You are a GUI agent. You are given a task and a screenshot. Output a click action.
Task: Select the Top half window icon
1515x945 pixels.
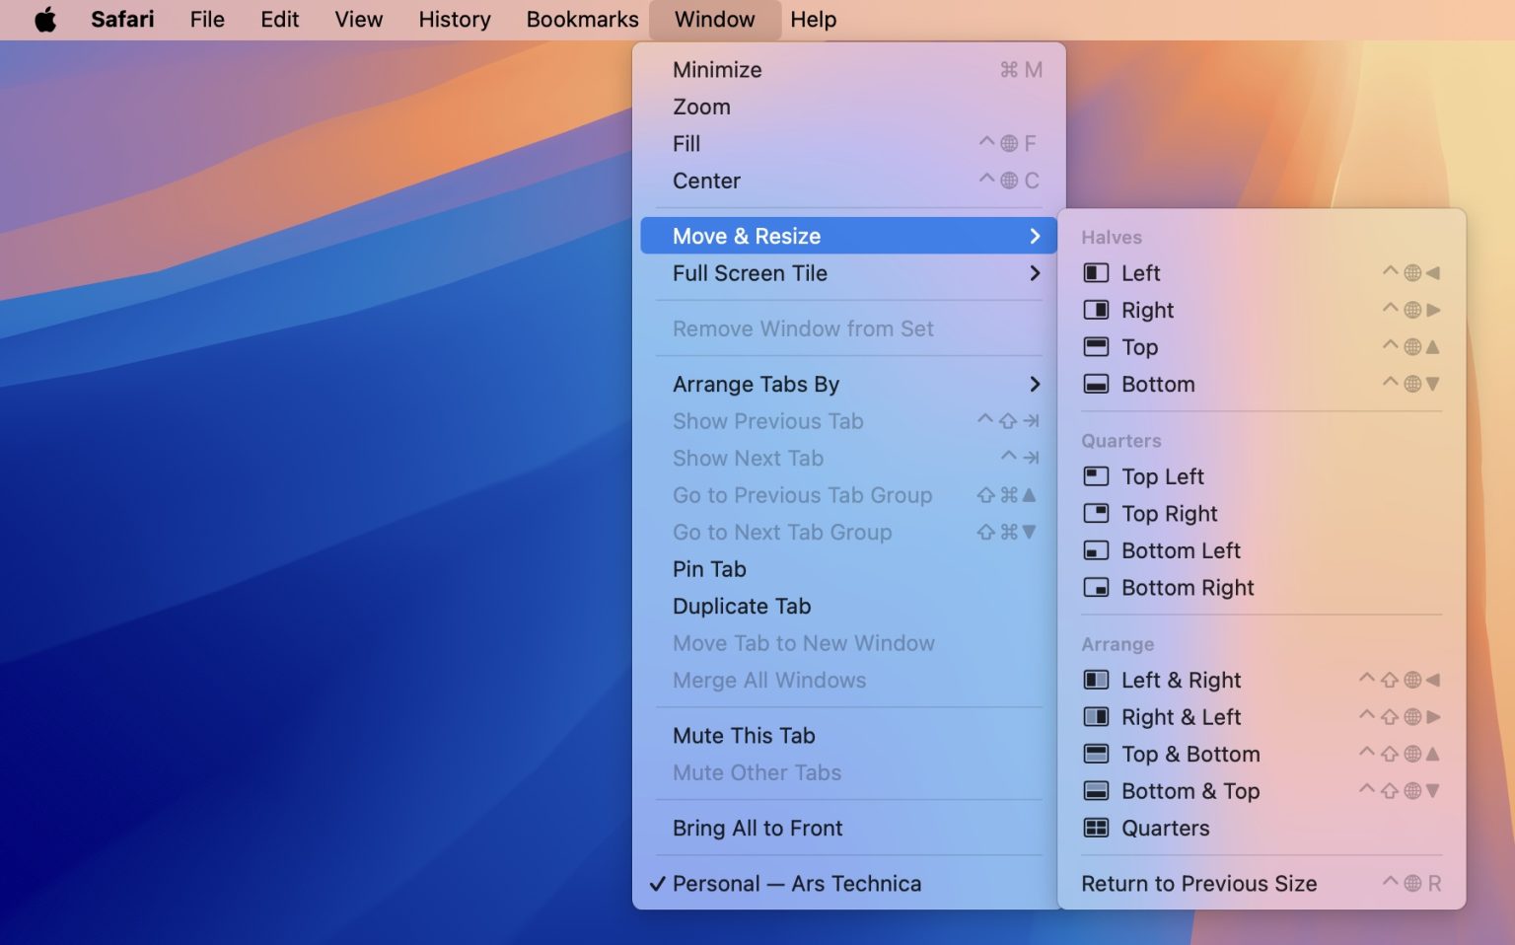coord(1096,347)
